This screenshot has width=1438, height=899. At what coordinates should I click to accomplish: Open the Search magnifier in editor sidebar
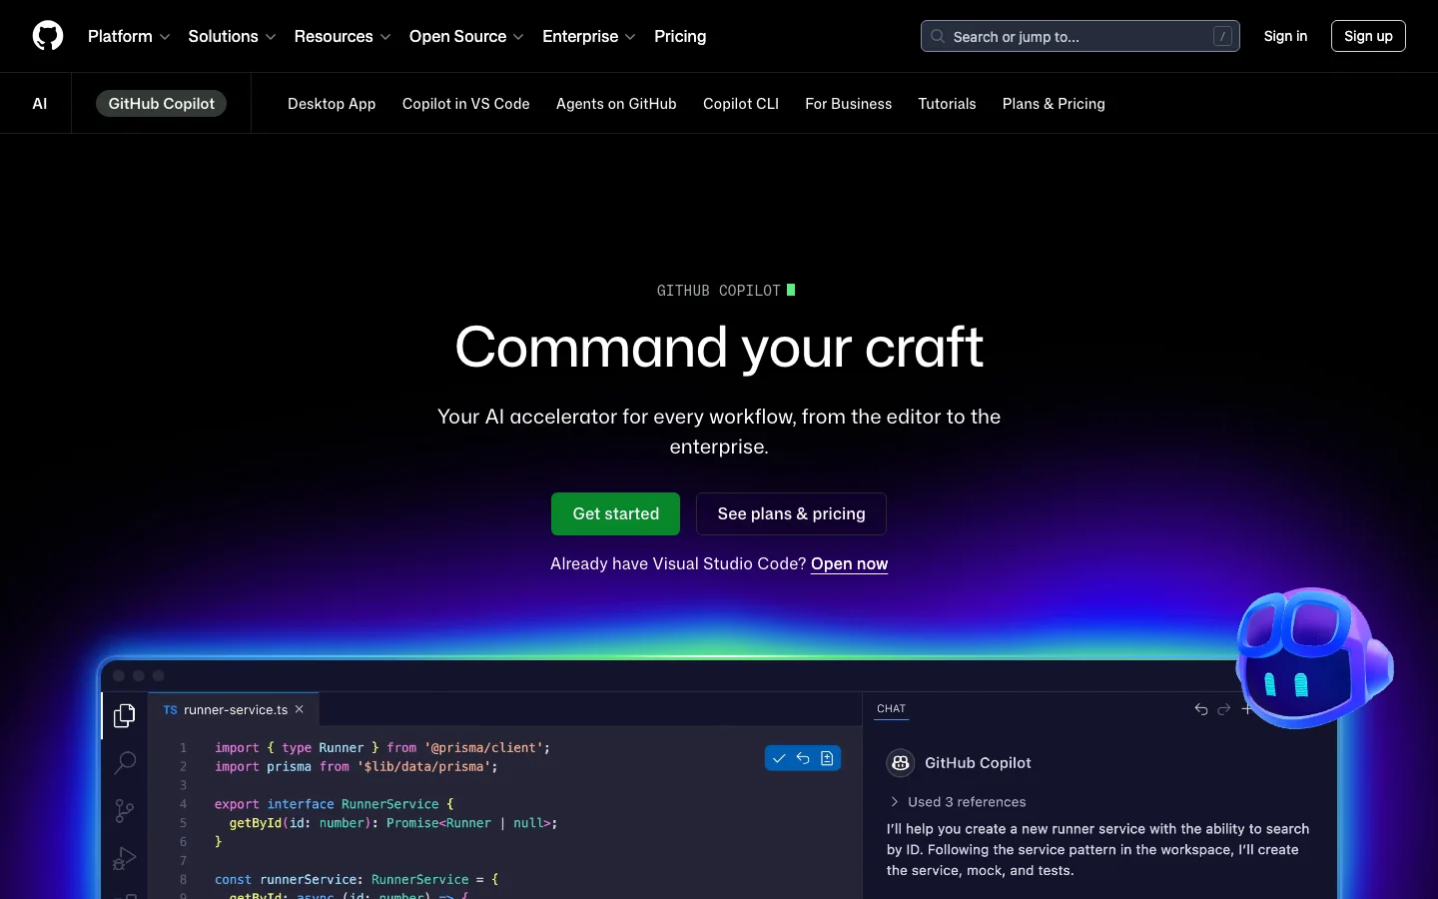[125, 763]
